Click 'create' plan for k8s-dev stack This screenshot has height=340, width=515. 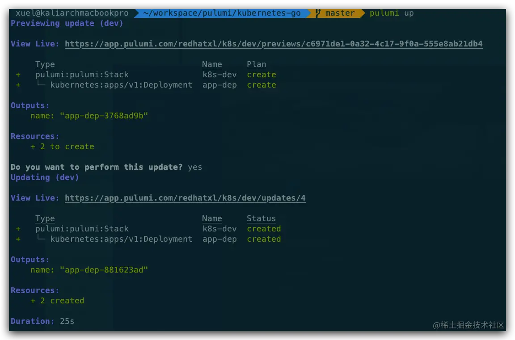coord(262,75)
